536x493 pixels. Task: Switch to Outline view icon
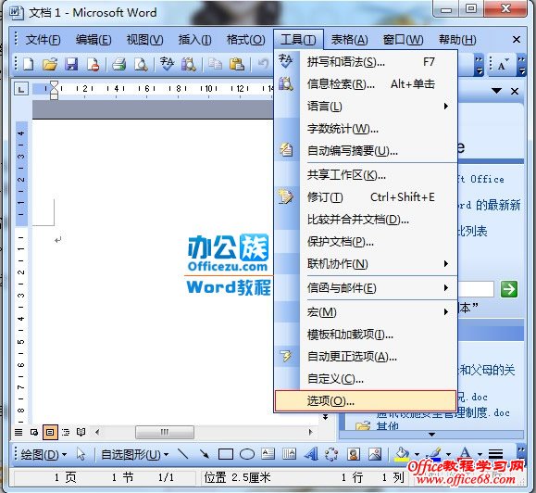point(66,433)
